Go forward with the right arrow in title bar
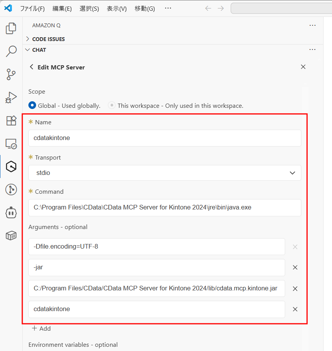The image size is (332, 351). click(x=221, y=8)
